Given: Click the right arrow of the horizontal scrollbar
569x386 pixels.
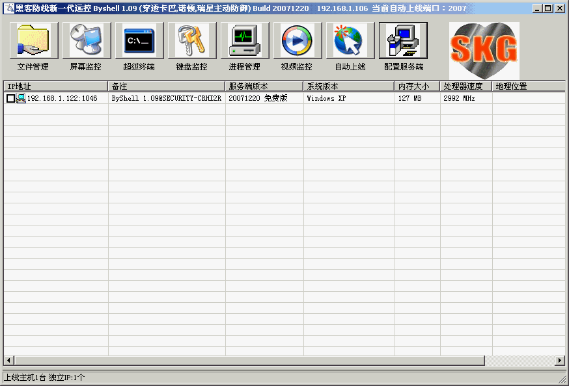Looking at the screenshot, I should (x=561, y=359).
